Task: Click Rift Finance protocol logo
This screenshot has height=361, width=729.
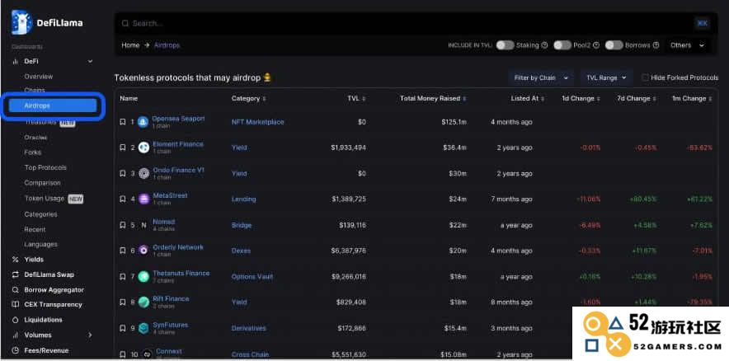Action: tap(143, 302)
